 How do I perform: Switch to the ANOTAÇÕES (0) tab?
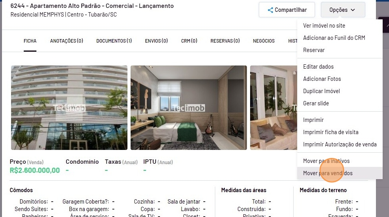click(x=66, y=41)
